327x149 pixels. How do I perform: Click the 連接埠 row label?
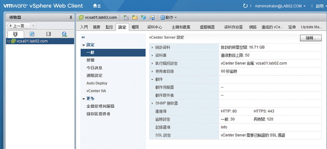[161, 111]
